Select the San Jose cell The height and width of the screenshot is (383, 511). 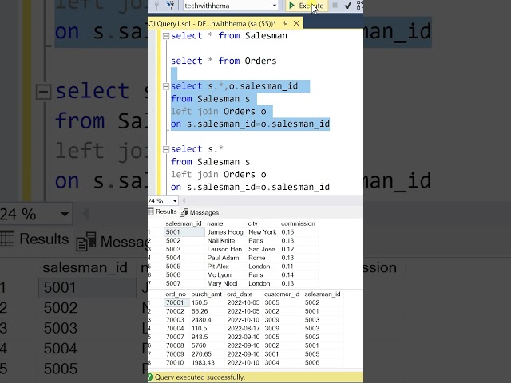point(262,249)
